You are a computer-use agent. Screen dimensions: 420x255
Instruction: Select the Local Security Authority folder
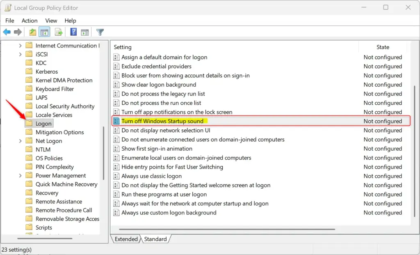click(x=65, y=106)
